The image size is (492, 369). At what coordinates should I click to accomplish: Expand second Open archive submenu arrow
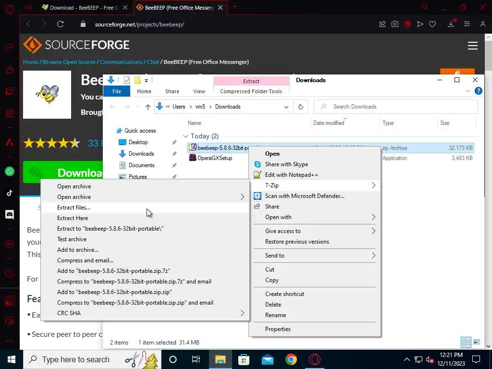click(242, 197)
